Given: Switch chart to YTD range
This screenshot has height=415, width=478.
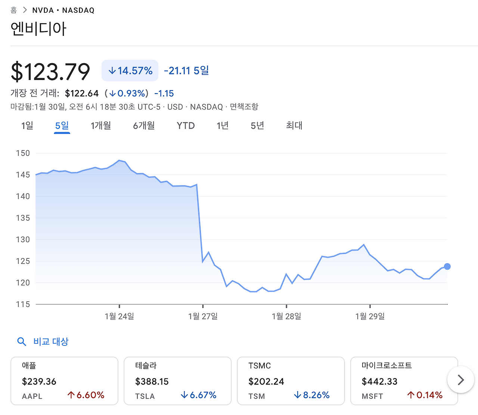Looking at the screenshot, I should coord(186,126).
